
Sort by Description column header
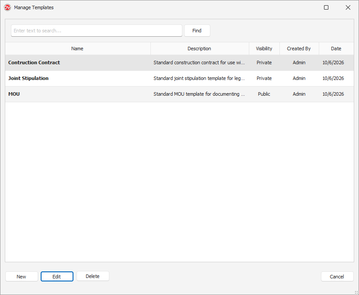[199, 49]
